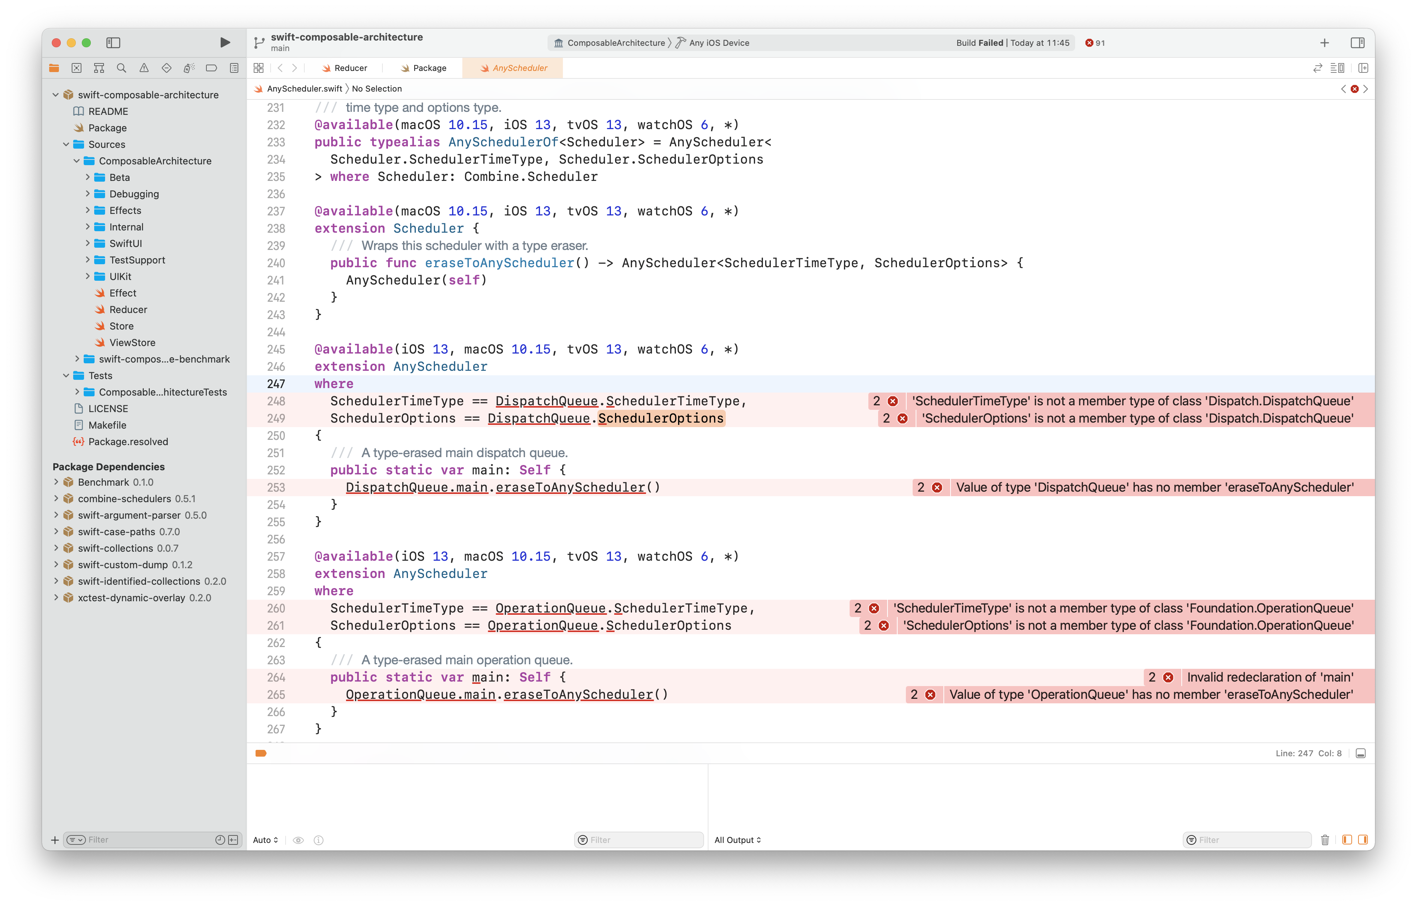Show the Report navigator
The image size is (1417, 906).
[234, 68]
